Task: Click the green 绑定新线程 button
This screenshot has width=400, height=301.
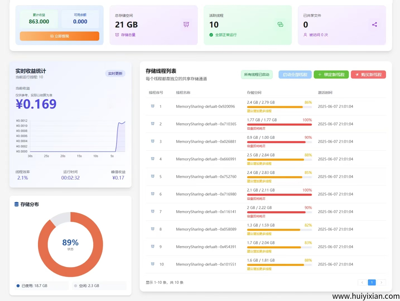Action: pos(331,75)
